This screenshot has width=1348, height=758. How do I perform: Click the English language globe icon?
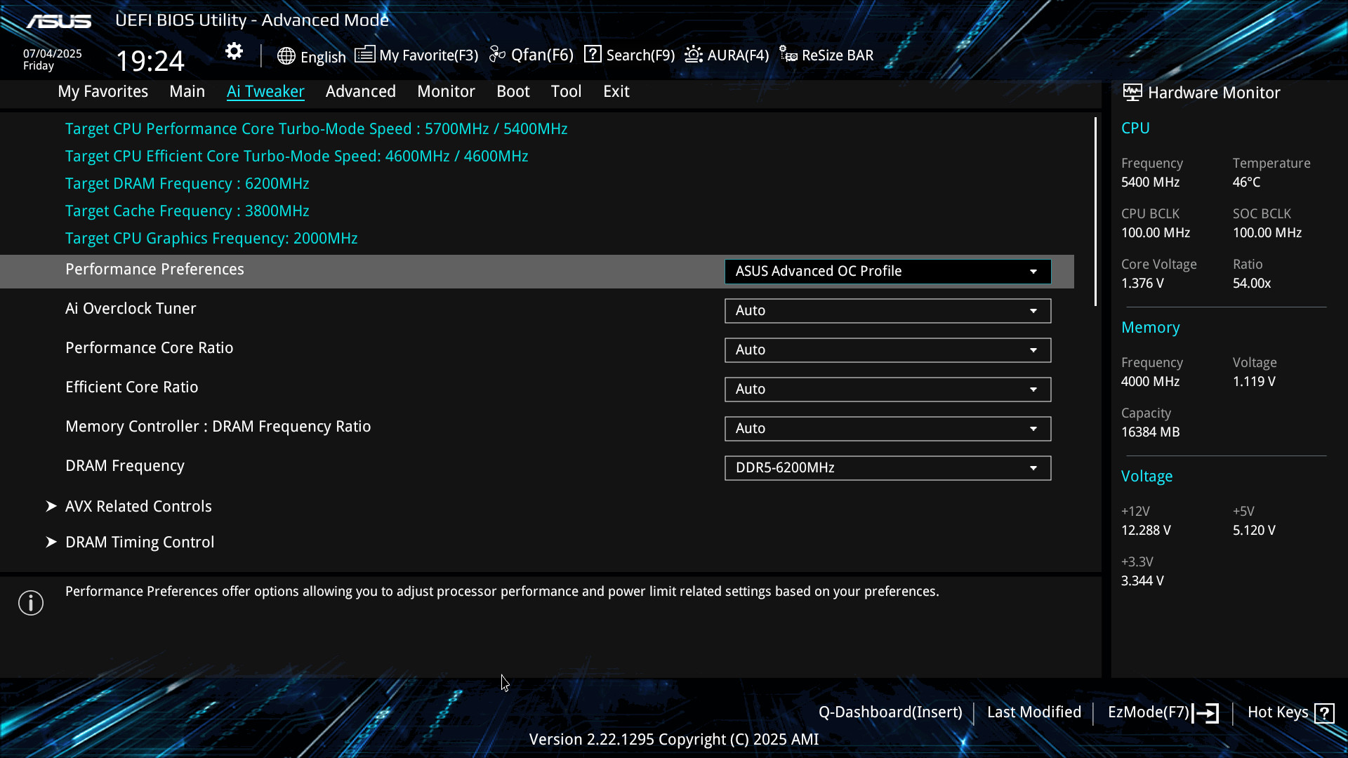tap(286, 56)
